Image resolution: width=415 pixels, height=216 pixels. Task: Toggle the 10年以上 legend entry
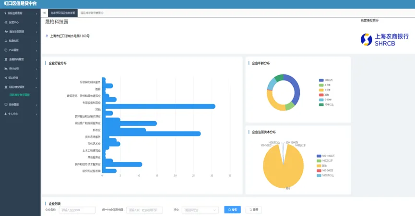pos(326,105)
